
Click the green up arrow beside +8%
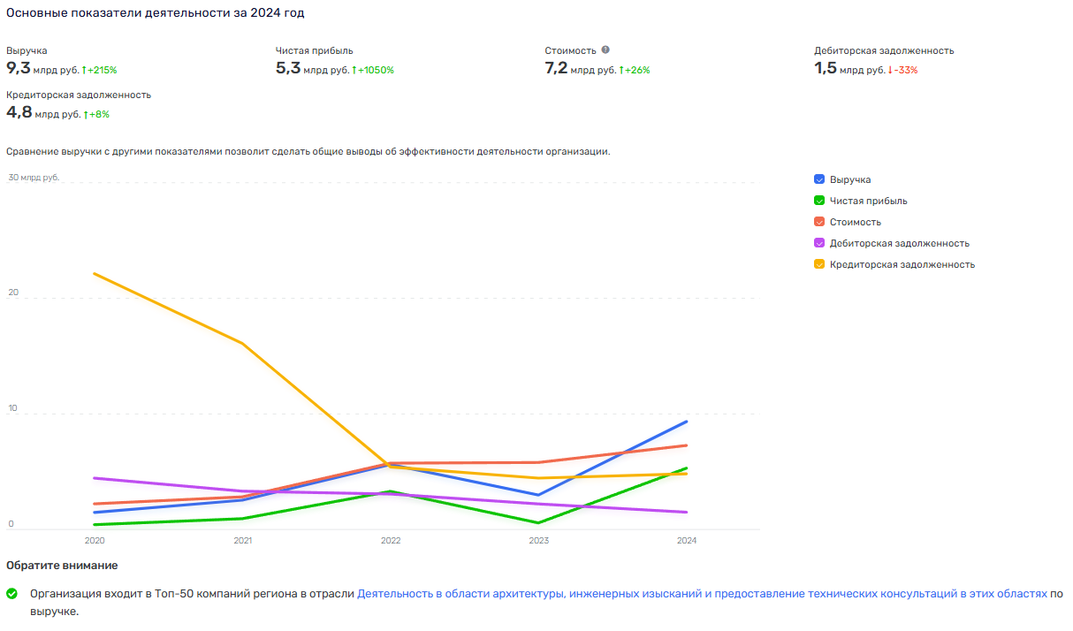pyautogui.click(x=86, y=114)
